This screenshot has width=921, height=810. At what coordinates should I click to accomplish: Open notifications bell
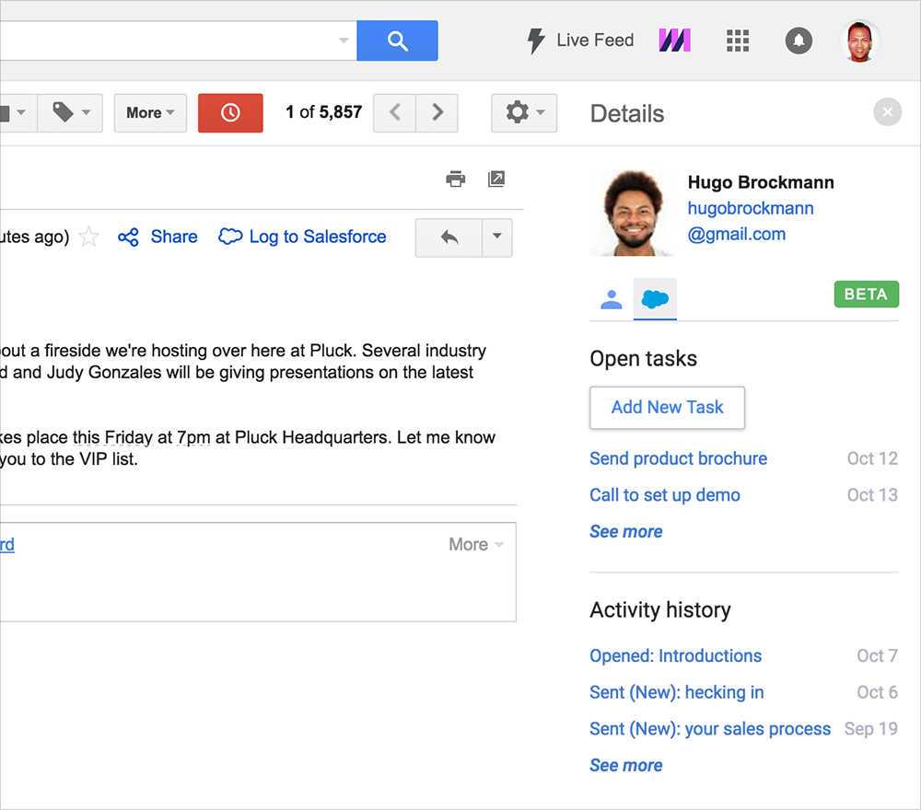click(799, 40)
